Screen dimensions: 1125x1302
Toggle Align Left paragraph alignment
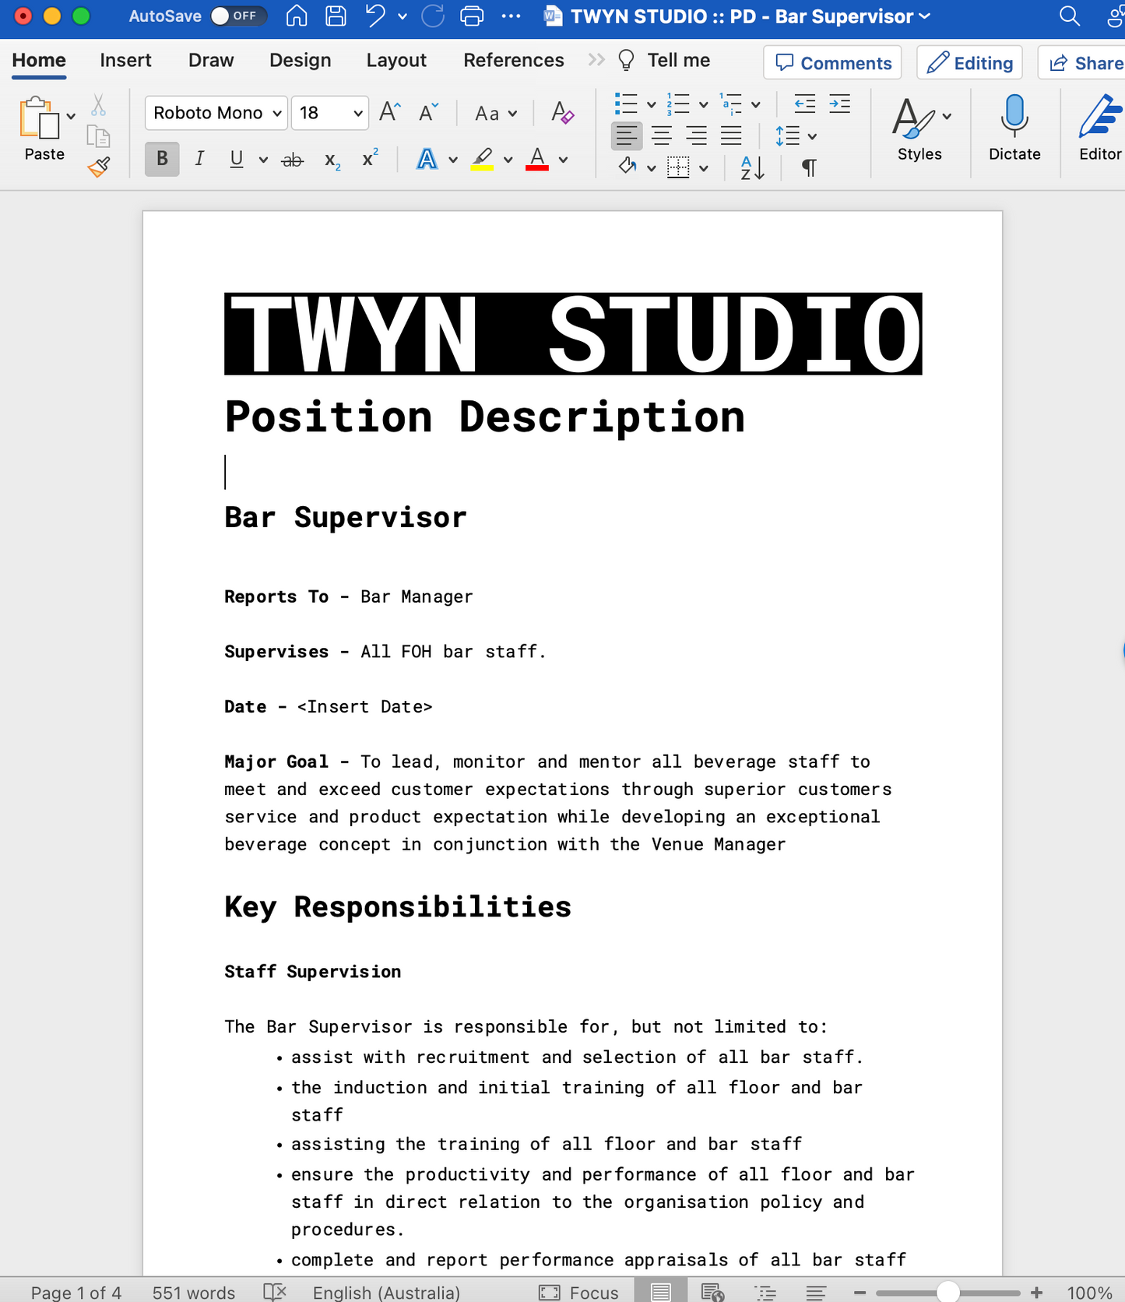point(627,136)
